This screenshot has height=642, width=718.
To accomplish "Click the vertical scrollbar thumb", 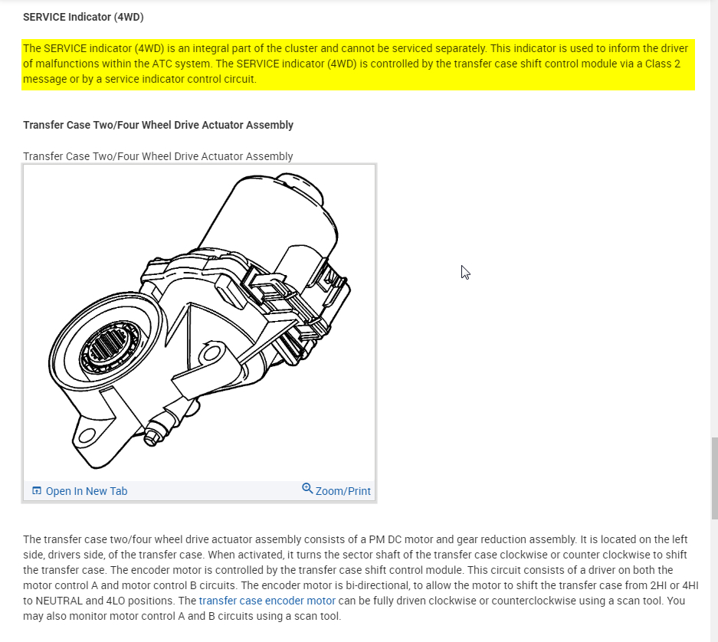I will click(x=714, y=478).
